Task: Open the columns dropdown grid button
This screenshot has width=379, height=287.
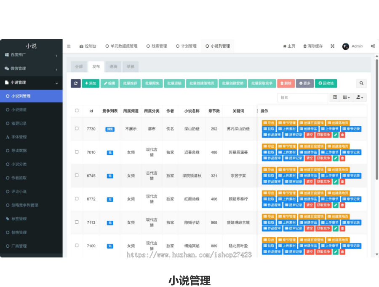Action: tap(346, 97)
